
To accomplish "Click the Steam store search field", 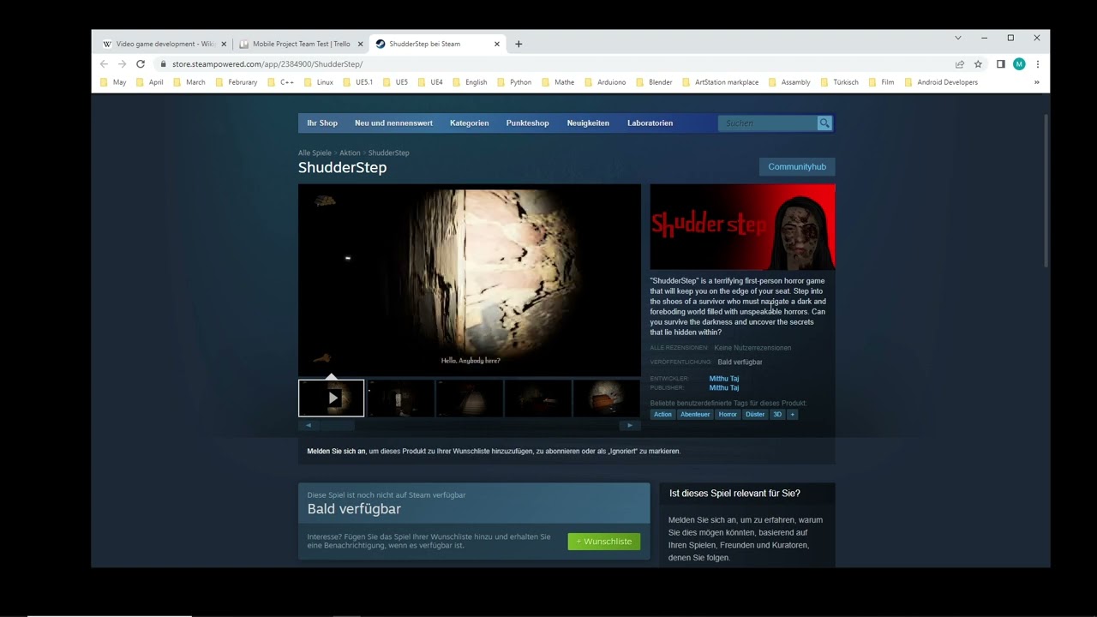I will pos(768,123).
